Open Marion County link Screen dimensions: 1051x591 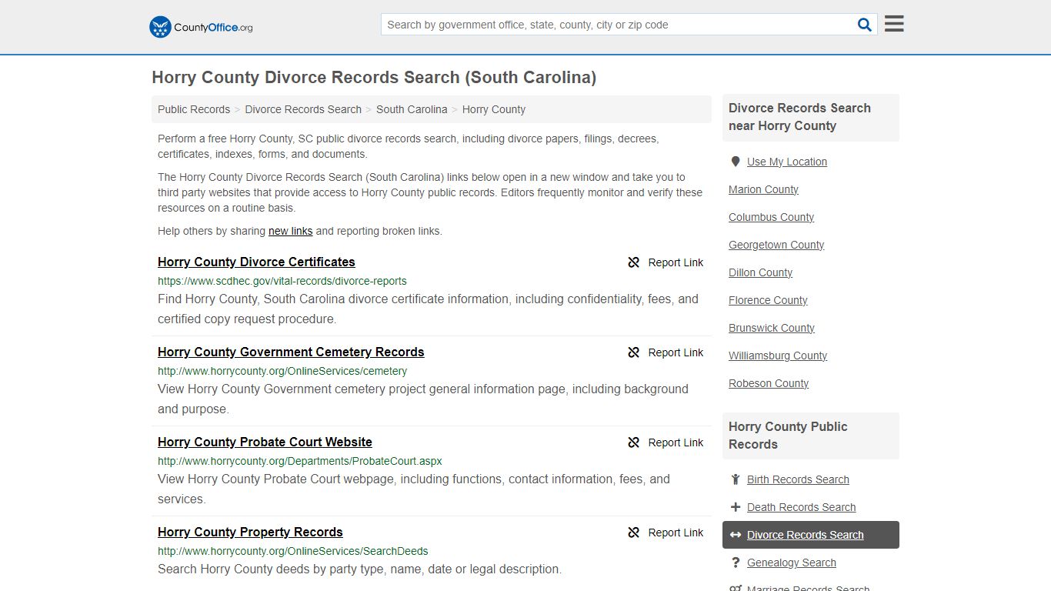pos(763,189)
